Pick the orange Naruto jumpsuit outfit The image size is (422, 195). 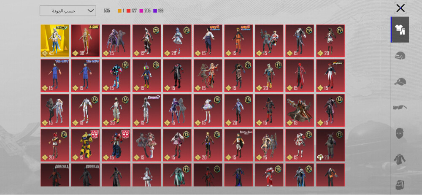[x=239, y=41]
